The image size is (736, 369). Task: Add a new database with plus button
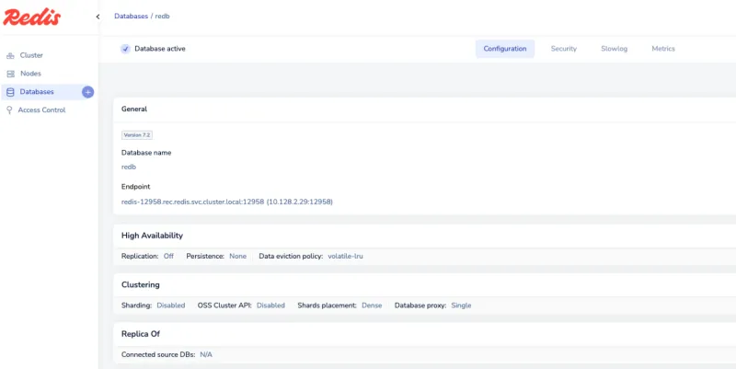pos(87,92)
